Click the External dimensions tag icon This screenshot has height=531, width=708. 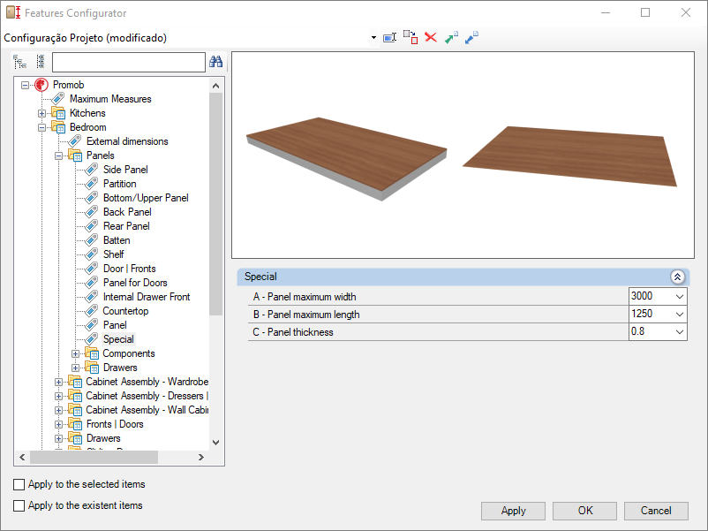75,141
